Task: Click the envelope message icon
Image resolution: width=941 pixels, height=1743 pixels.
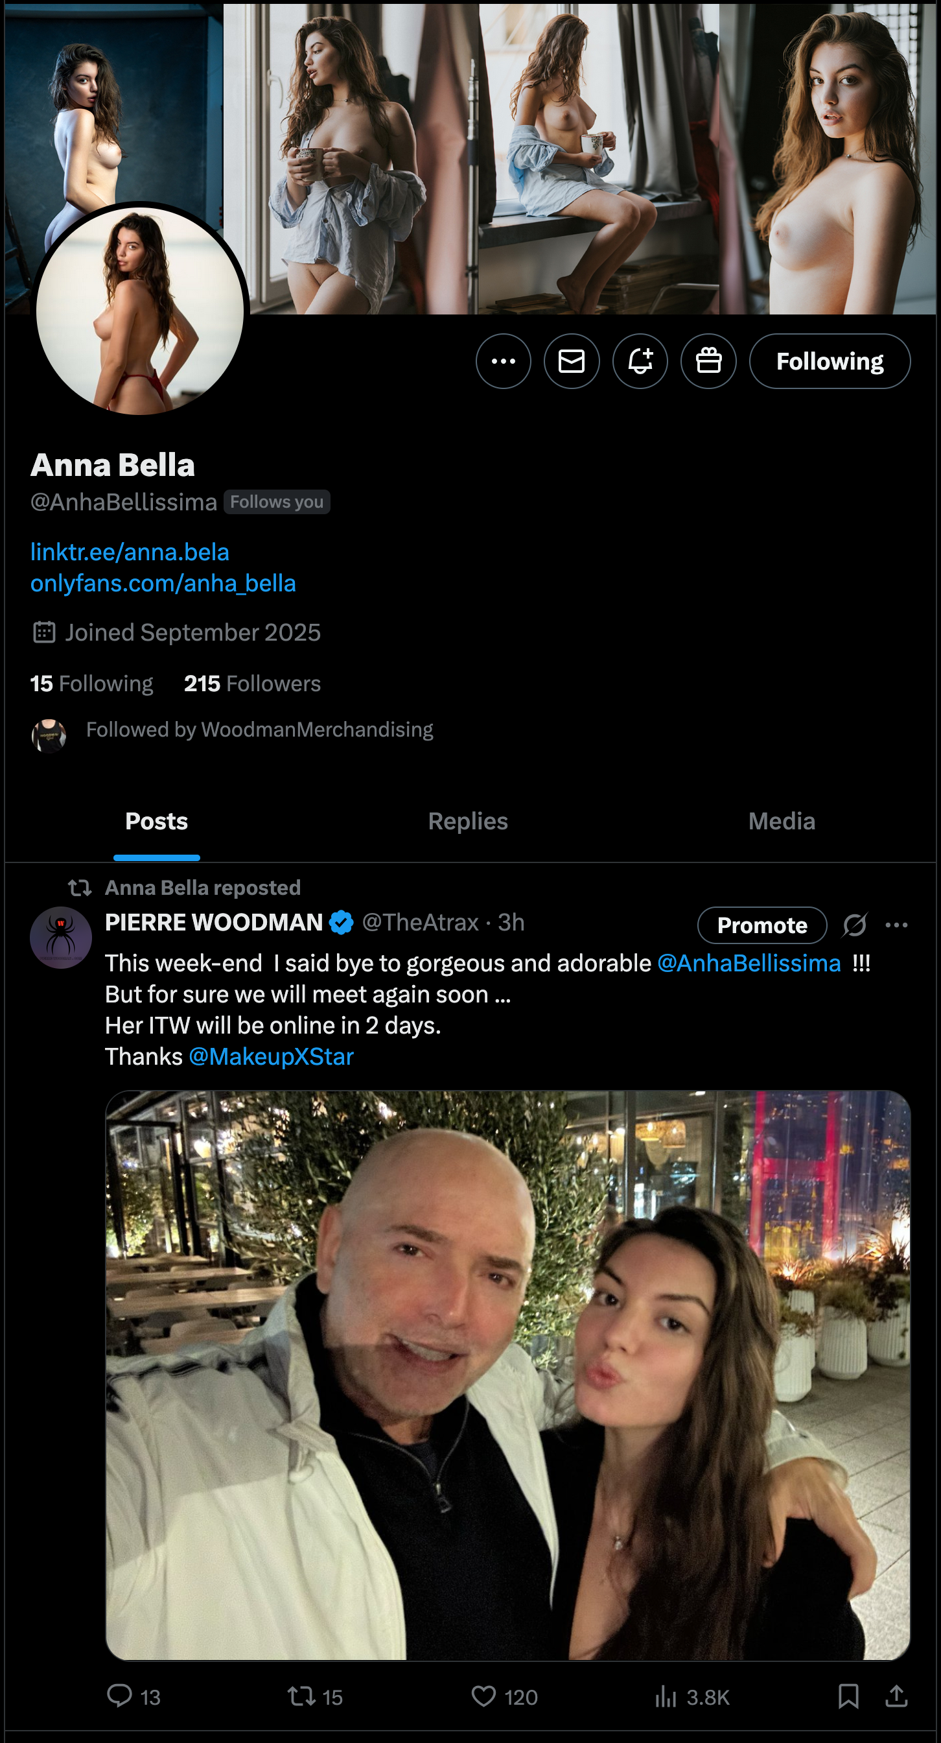Action: pyautogui.click(x=571, y=361)
